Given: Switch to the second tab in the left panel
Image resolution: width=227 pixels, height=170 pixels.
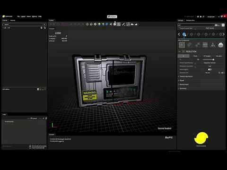Looking at the screenshot, I should coord(13,20).
